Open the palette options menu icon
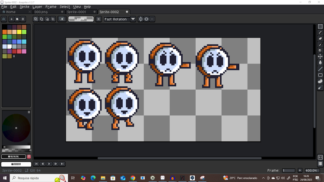This screenshot has width=324, height=182. pyautogui.click(x=23, y=19)
